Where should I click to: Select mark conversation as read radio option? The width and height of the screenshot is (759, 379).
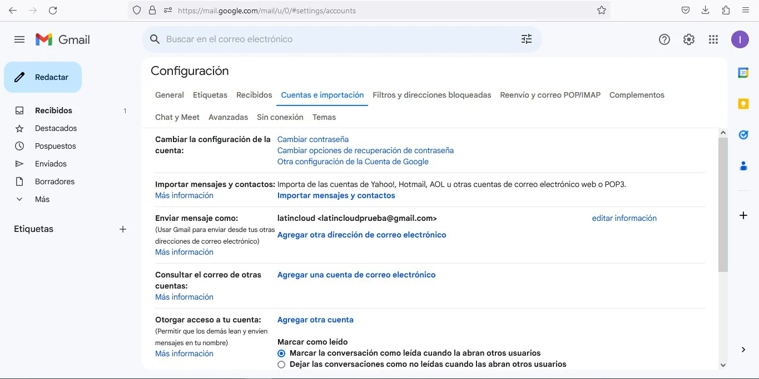pyautogui.click(x=281, y=353)
